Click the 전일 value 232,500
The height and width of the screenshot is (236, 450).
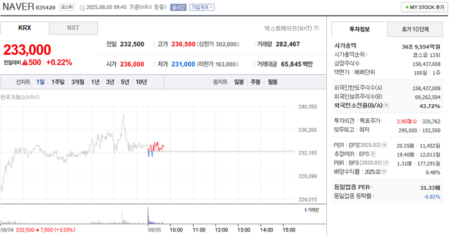tap(132, 44)
